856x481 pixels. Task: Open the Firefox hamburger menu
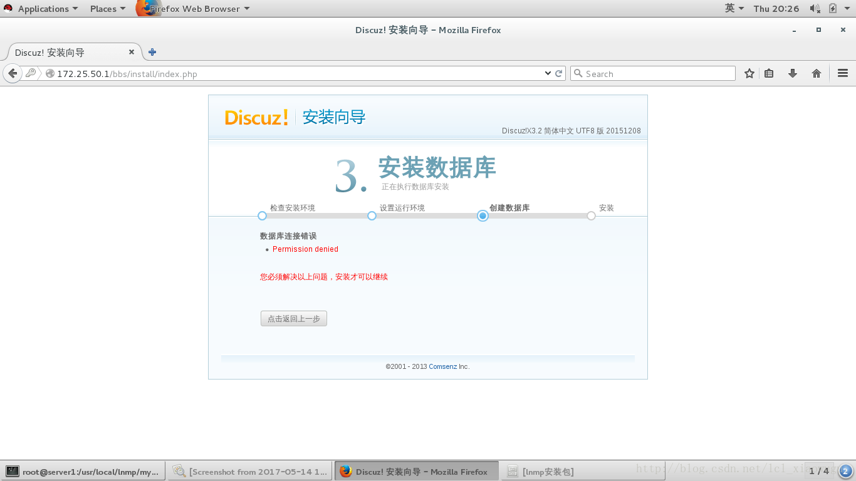pos(843,73)
